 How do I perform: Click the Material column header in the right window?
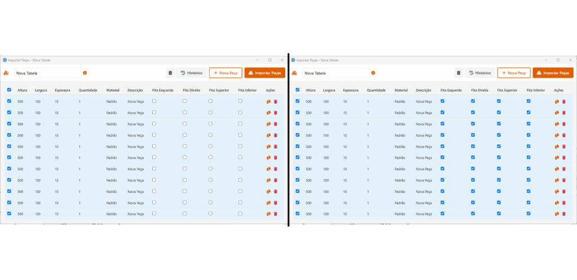click(x=401, y=90)
